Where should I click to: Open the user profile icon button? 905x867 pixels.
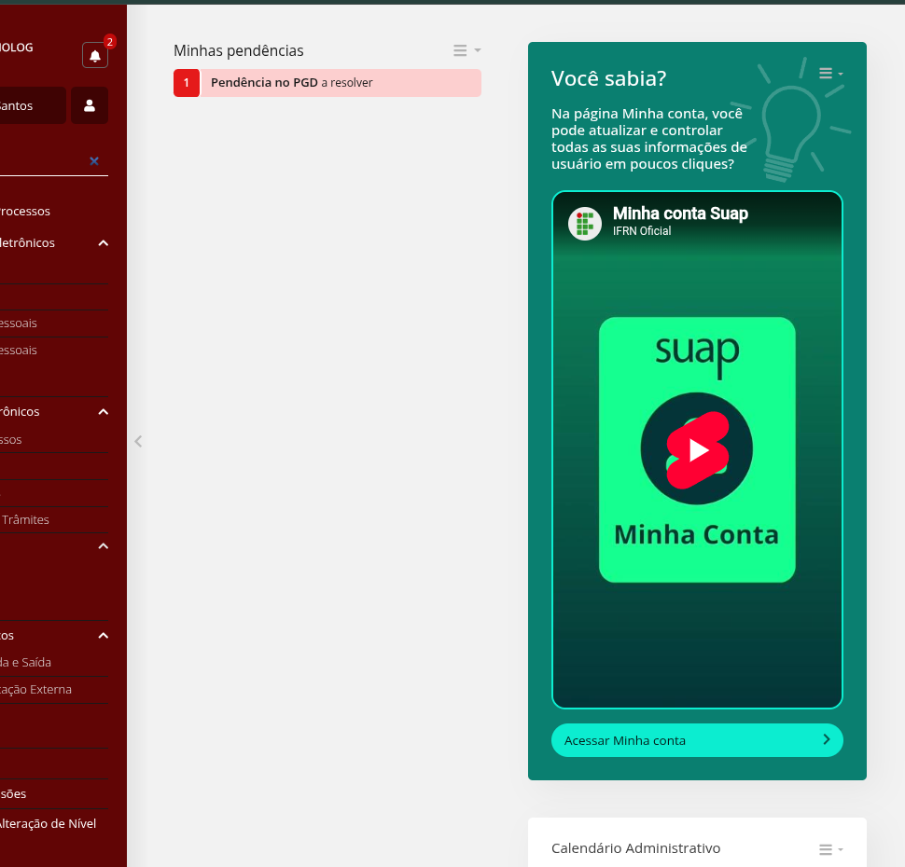[x=90, y=105]
